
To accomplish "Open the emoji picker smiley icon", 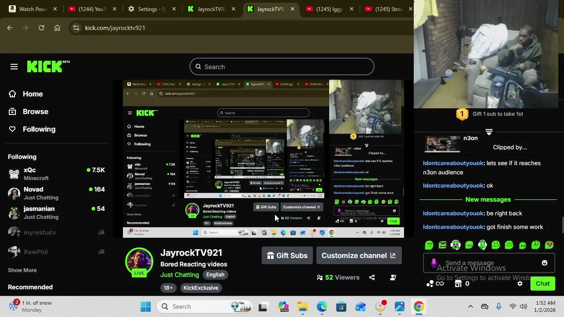I will point(545,263).
